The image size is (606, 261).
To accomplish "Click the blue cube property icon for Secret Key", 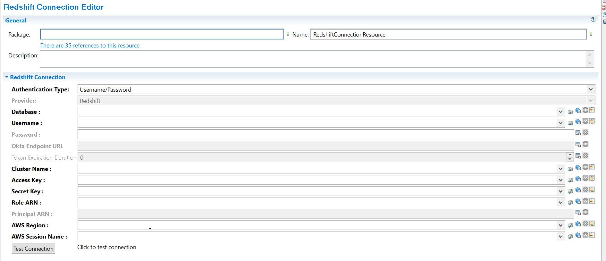I will point(578,190).
